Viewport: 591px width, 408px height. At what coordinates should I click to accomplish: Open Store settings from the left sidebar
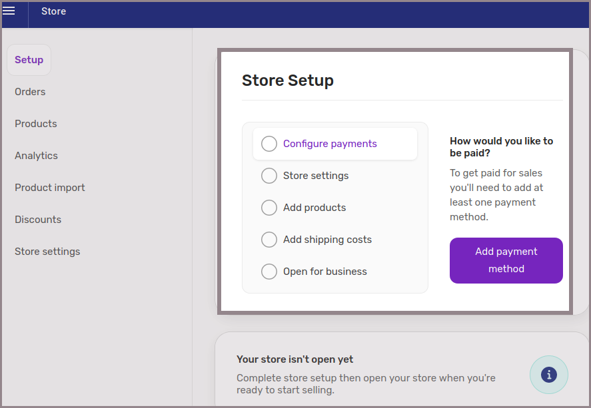click(x=47, y=252)
